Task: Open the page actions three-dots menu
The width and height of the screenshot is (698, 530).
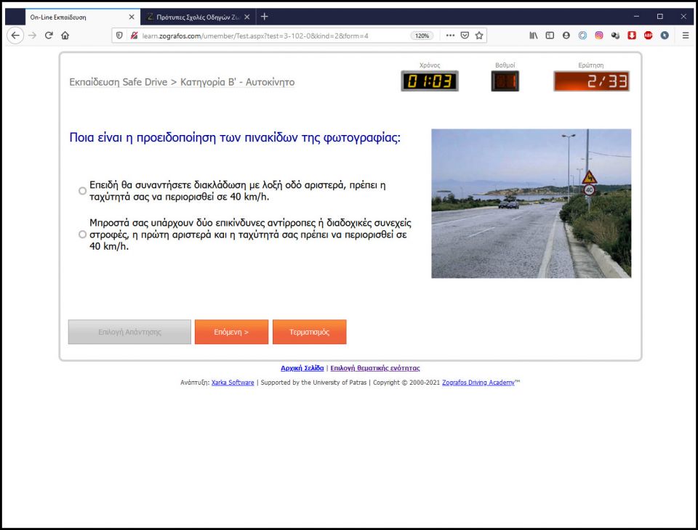Action: 450,36
